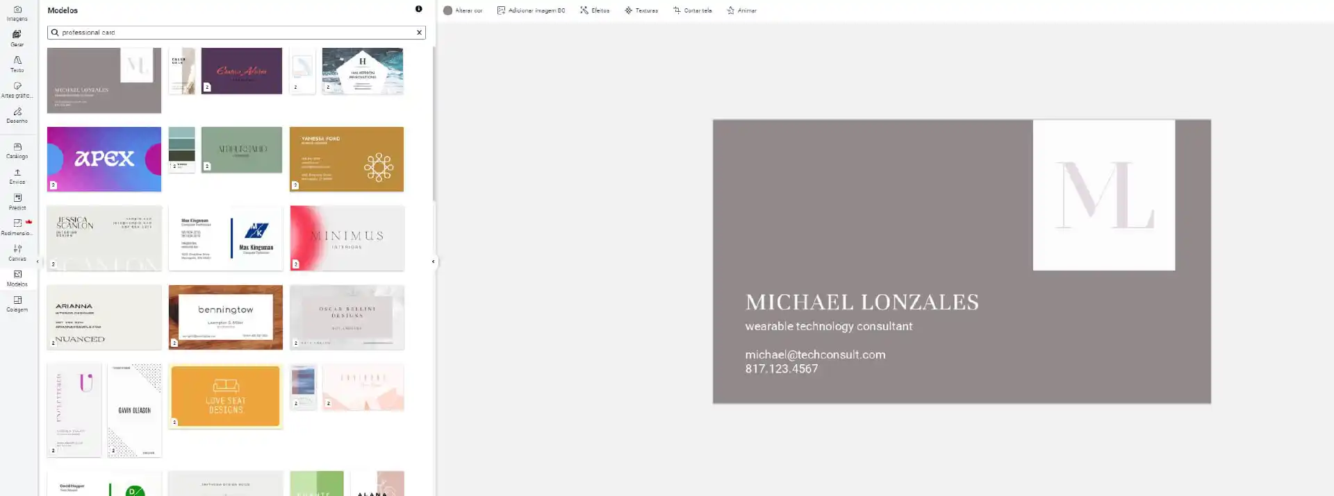Viewport: 1334px width, 496px height.
Task: Open the Catálogo section
Action: (17, 151)
